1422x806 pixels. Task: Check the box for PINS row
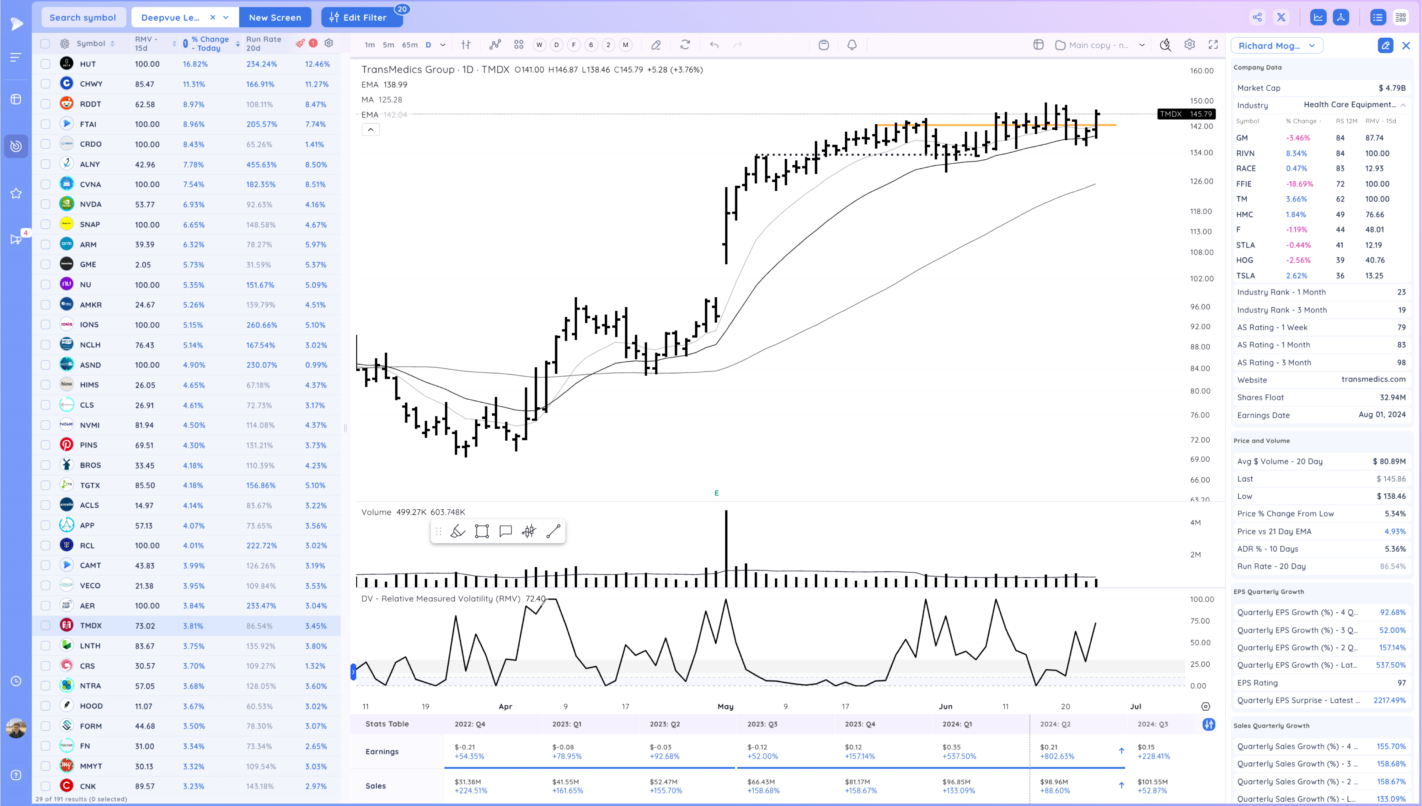point(46,445)
